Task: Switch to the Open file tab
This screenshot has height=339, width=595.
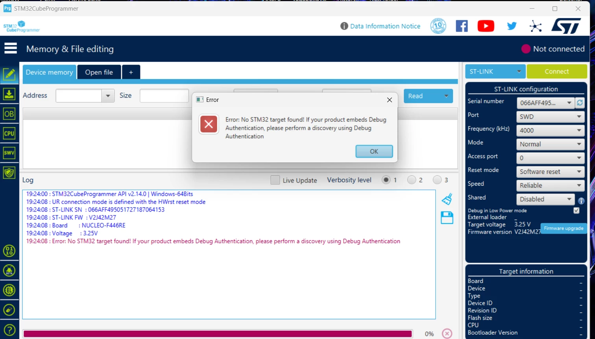Action: (99, 72)
